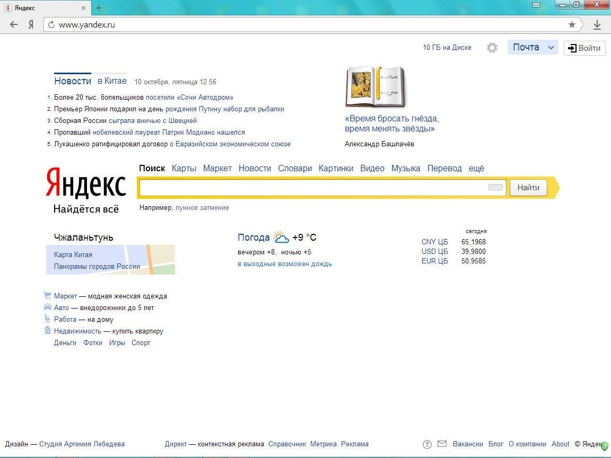Screen dimensions: 611x458
Task: Click the browser back arrow
Action: pos(14,24)
